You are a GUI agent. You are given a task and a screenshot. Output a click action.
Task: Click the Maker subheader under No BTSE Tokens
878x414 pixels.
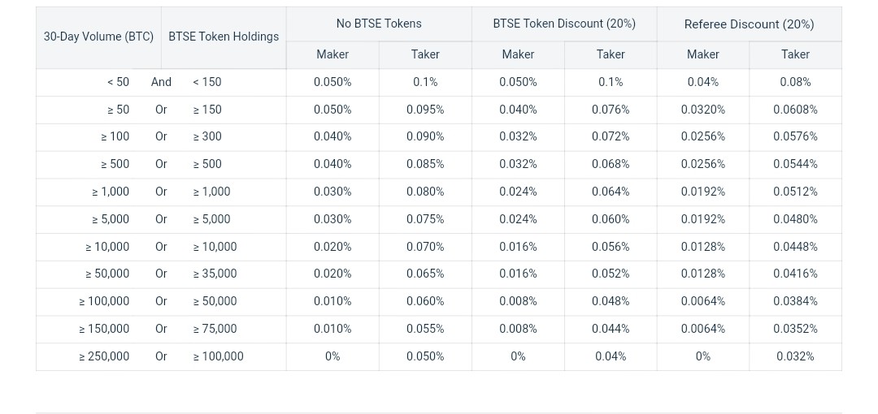(333, 54)
